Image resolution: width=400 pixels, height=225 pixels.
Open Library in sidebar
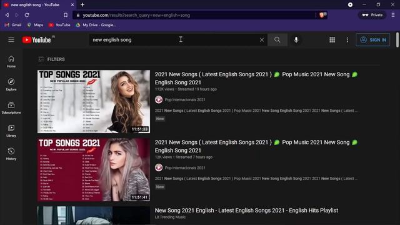tap(11, 131)
